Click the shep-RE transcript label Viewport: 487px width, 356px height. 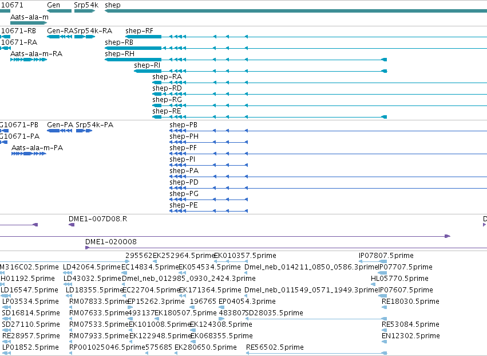(x=167, y=111)
